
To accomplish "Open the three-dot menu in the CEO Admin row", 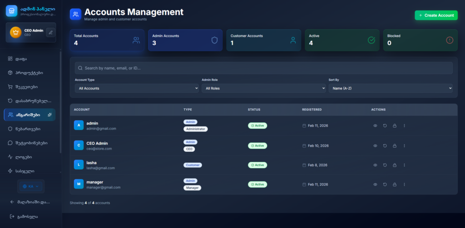I will (x=404, y=146).
